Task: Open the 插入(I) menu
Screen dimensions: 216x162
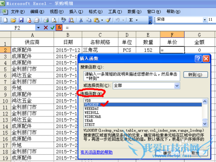Action: pos(76,12)
